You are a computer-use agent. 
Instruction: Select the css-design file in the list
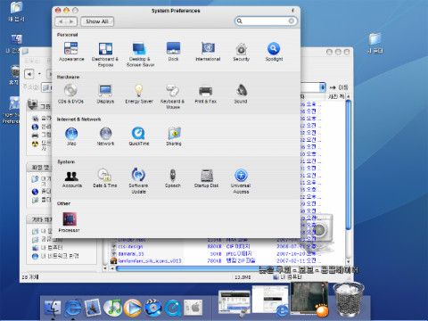tap(130, 246)
